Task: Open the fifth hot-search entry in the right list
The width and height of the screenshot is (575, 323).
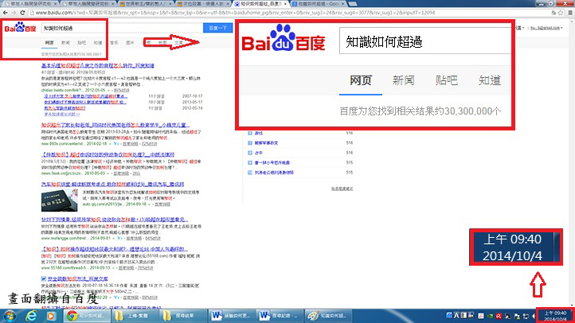Action: coord(274,172)
